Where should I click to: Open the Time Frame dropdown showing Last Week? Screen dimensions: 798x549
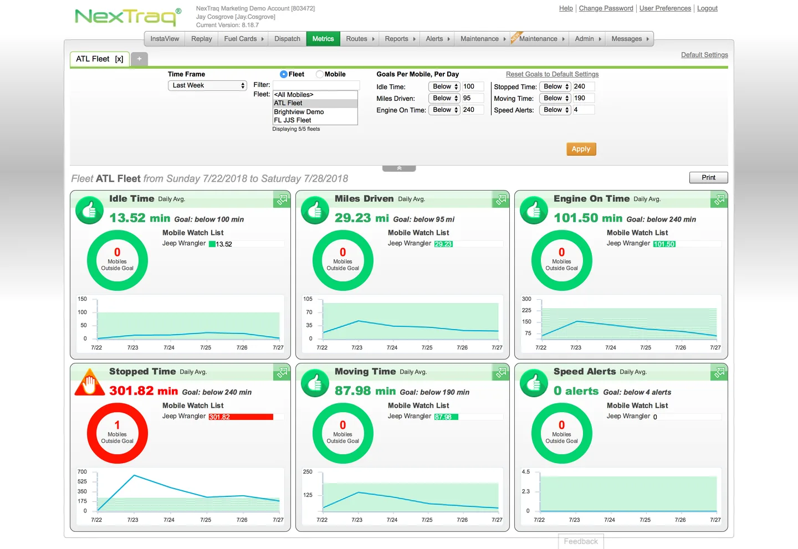[207, 85]
